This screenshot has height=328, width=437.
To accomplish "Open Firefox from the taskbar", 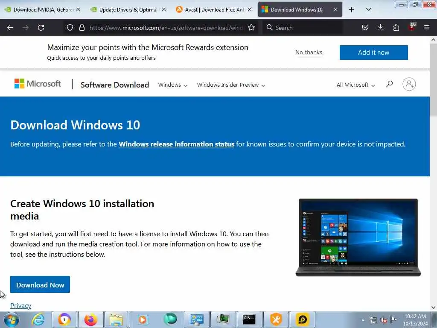I will click(90, 319).
